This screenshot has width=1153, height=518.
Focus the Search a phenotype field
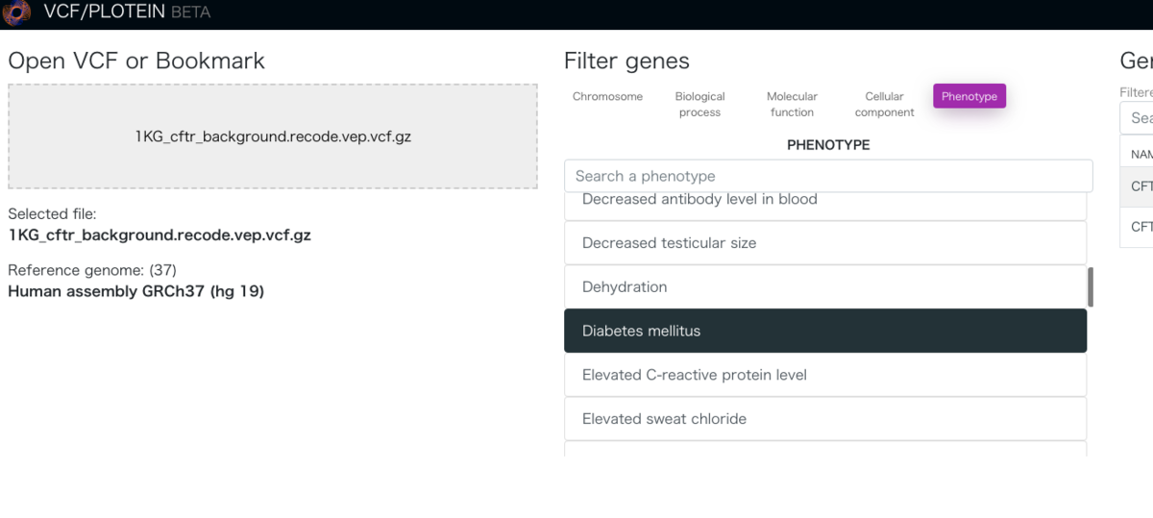coord(828,176)
